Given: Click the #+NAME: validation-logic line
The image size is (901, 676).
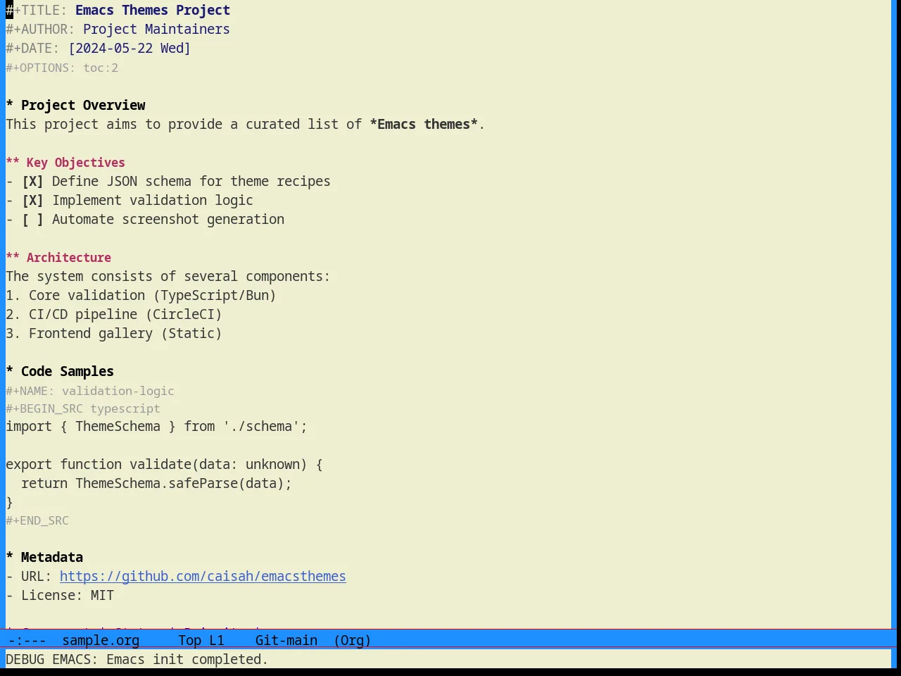Looking at the screenshot, I should click(90, 392).
